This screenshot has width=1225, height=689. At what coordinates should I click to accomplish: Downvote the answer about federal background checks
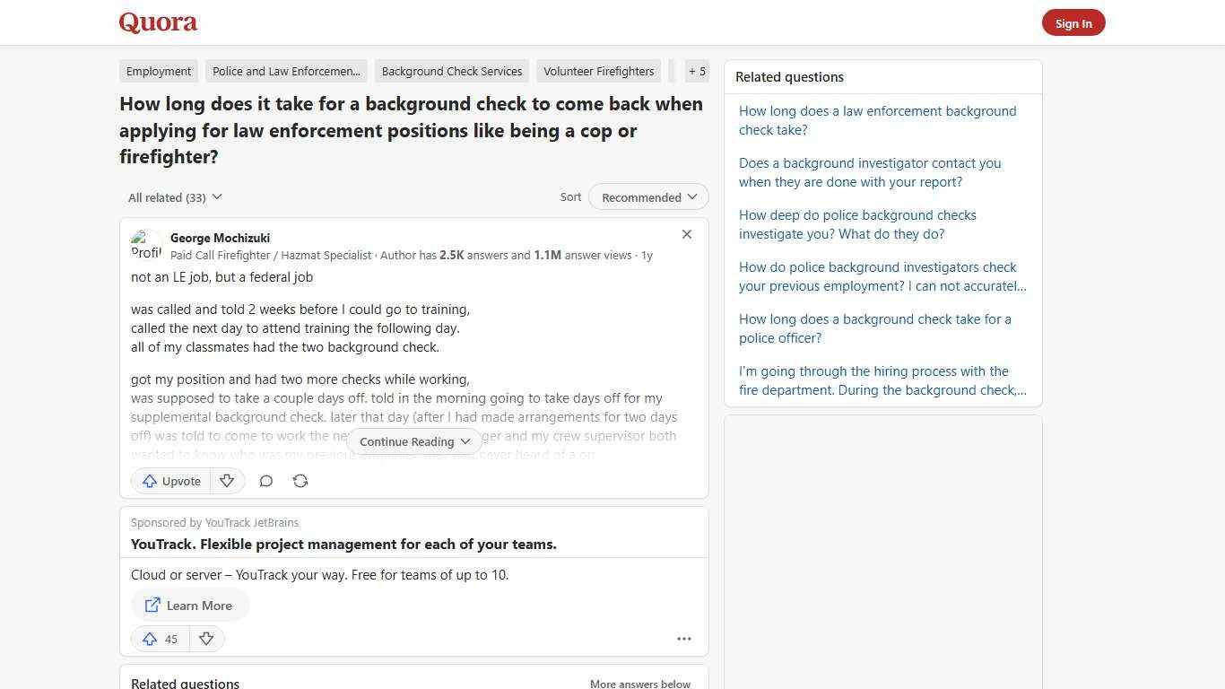pos(227,481)
